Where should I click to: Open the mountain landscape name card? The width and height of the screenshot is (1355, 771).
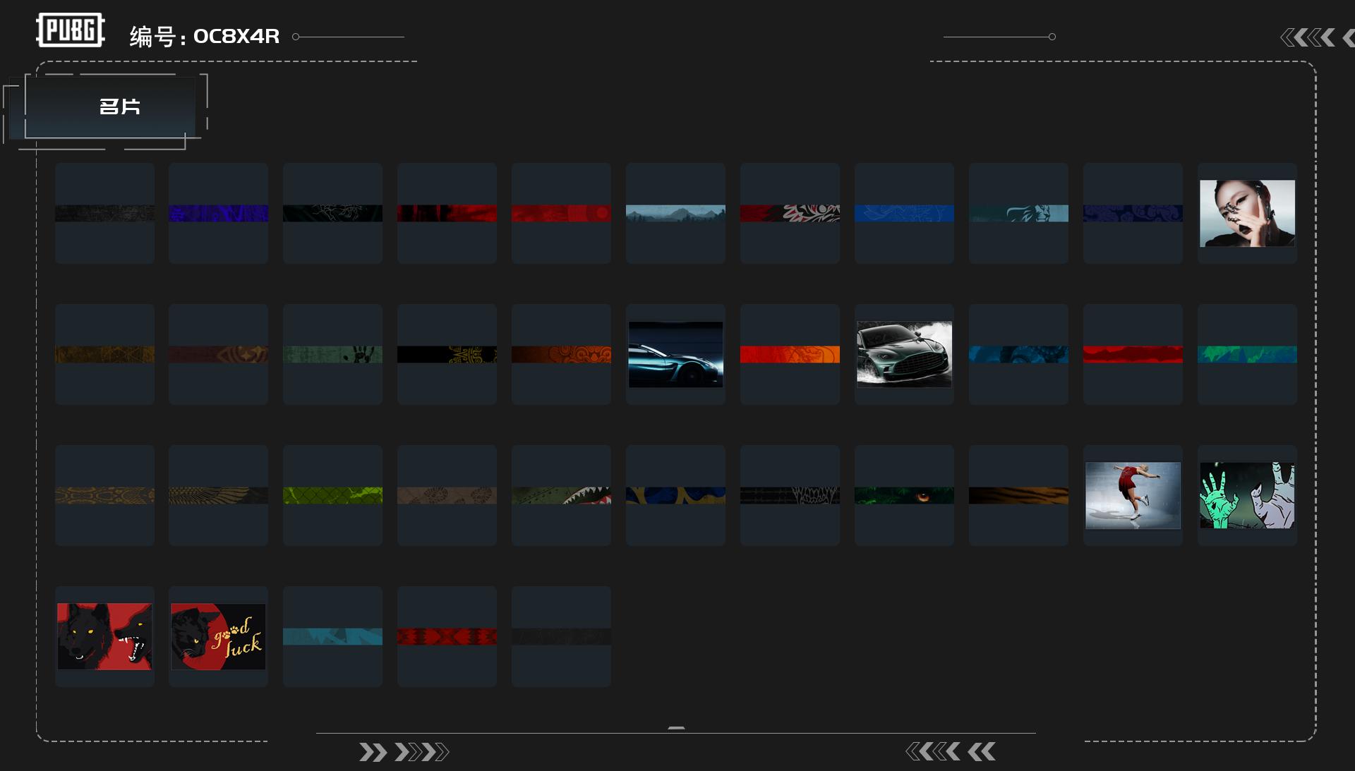675,213
